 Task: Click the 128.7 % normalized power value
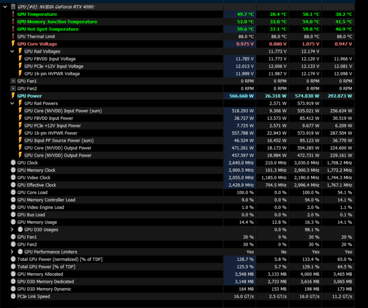click(x=245, y=259)
